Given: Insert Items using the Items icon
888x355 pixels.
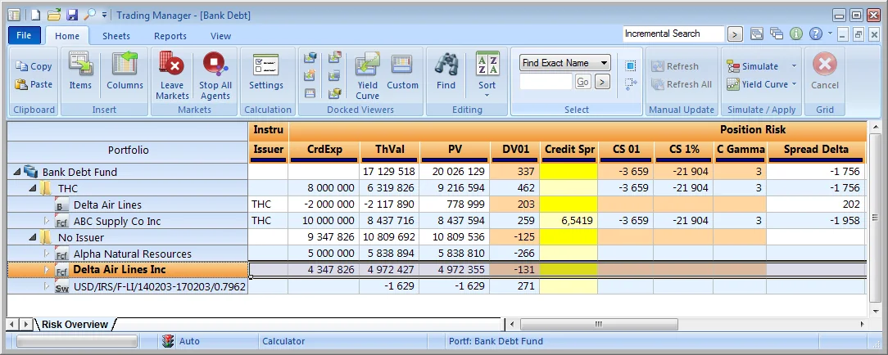Looking at the screenshot, I should [x=80, y=65].
